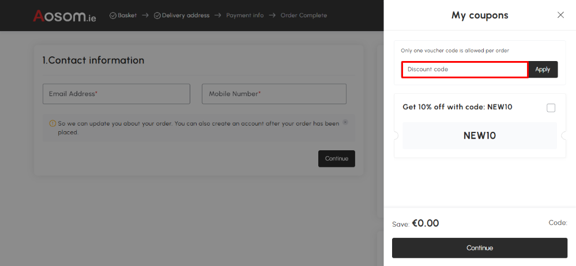The width and height of the screenshot is (576, 266).
Task: Continue from Contact information form
Action: click(337, 158)
